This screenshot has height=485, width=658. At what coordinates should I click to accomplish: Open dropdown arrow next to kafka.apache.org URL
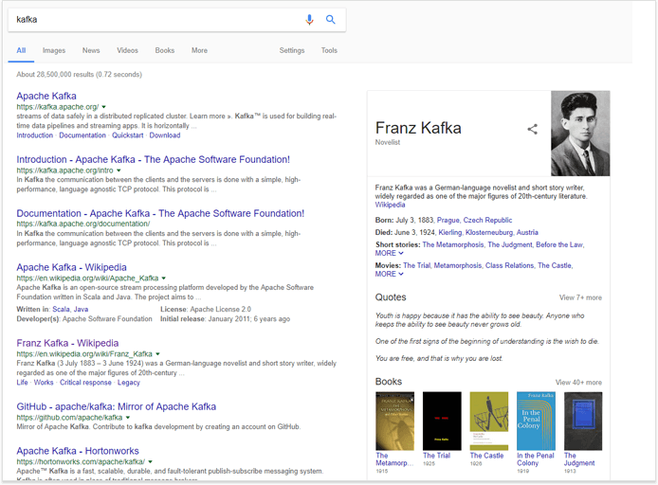(x=103, y=107)
